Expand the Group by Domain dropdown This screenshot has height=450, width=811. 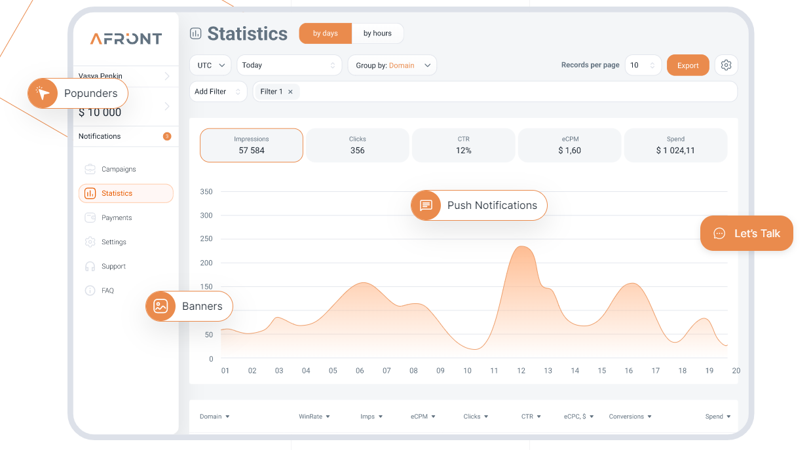pyautogui.click(x=392, y=66)
